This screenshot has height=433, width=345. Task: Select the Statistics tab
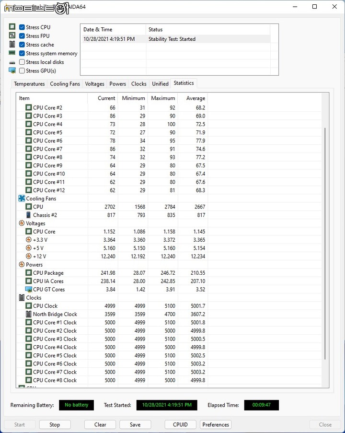point(184,83)
